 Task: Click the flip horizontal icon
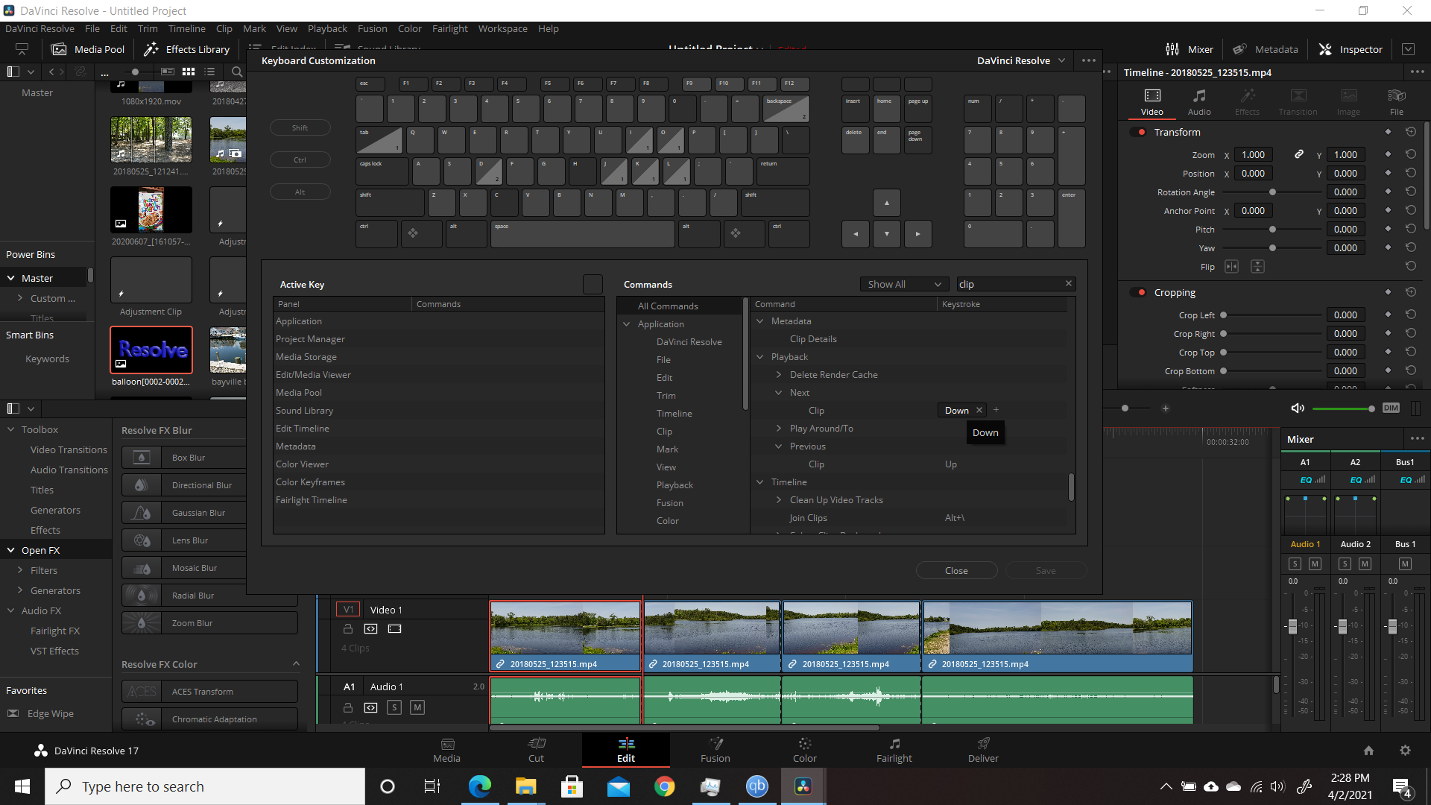(x=1232, y=267)
